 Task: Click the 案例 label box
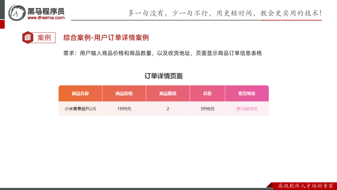tap(44, 38)
